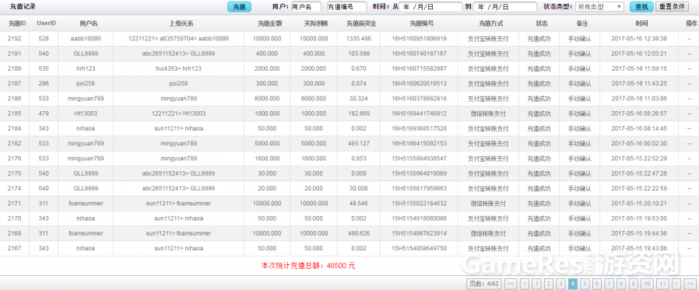Open page 1 in pagination

(x=537, y=283)
